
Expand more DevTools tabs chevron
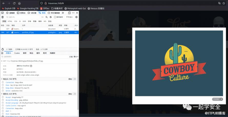click(x=63, y=13)
